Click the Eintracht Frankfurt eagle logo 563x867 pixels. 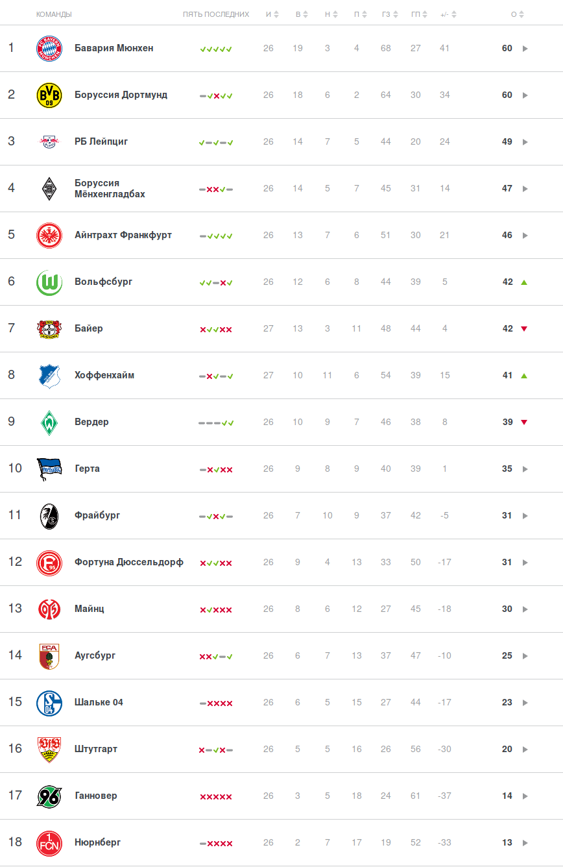[49, 236]
